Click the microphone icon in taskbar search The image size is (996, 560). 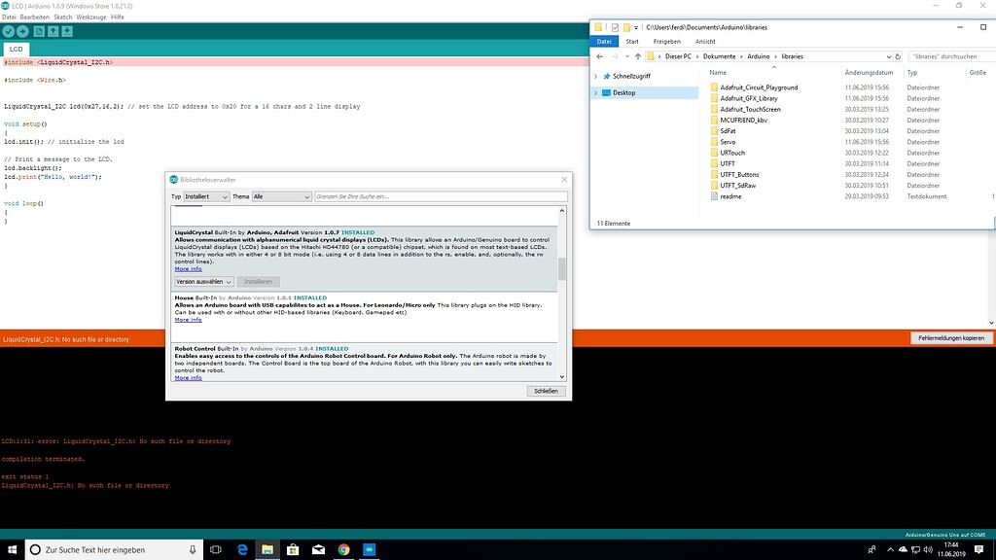pyautogui.click(x=193, y=550)
